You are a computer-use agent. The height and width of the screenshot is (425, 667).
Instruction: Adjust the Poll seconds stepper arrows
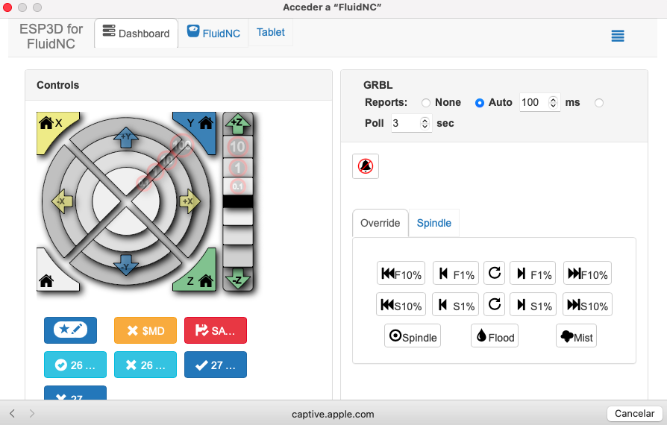(x=425, y=123)
